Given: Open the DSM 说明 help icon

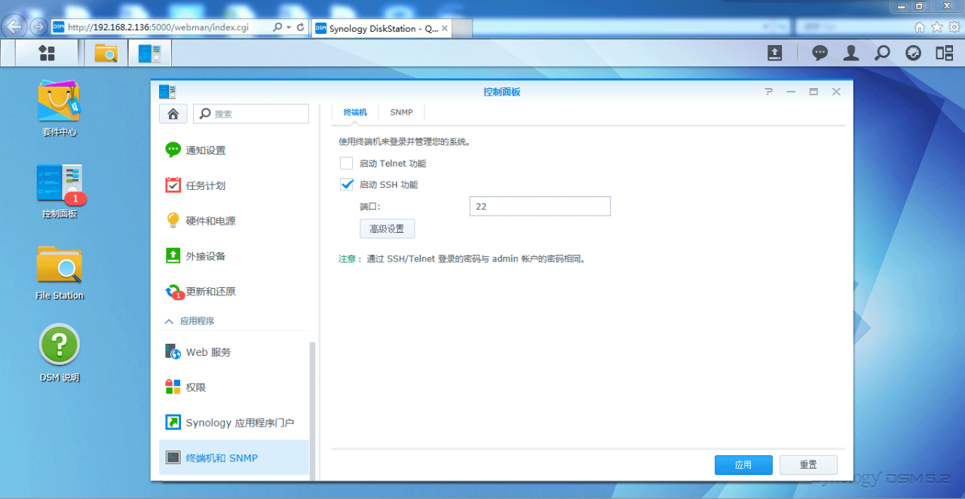Looking at the screenshot, I should pyautogui.click(x=59, y=346).
